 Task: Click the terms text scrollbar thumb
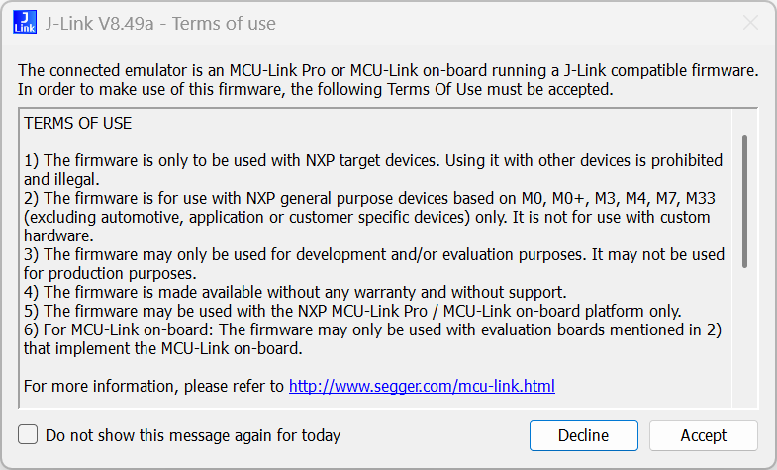point(744,201)
